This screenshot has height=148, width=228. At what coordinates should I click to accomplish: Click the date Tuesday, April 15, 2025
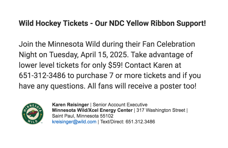click(89, 55)
